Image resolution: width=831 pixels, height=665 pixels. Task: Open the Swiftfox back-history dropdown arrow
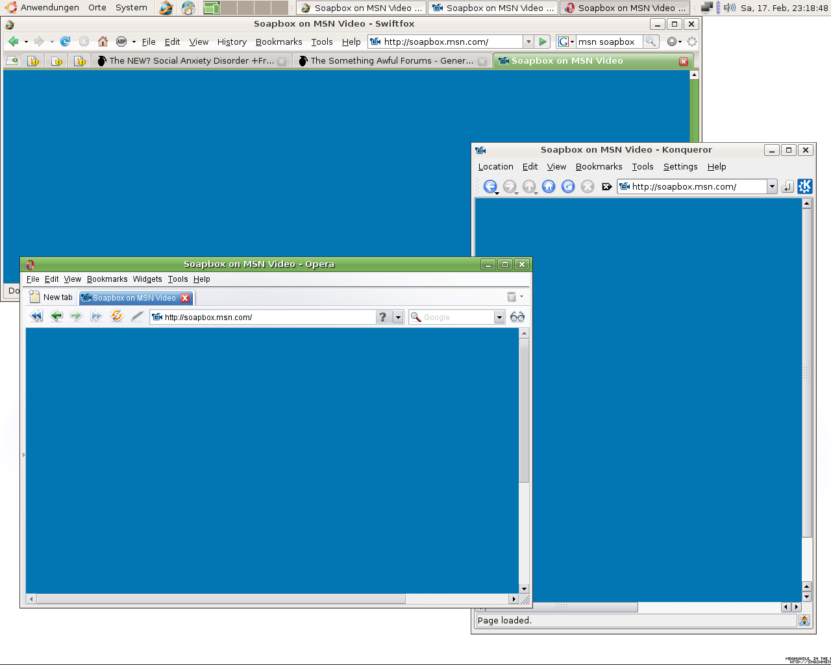(x=26, y=42)
